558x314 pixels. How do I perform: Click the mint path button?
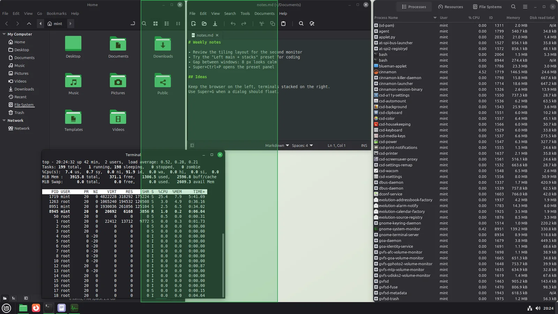55,24
